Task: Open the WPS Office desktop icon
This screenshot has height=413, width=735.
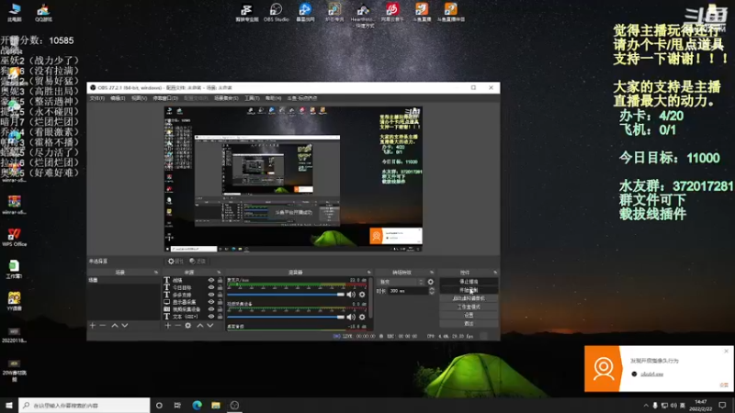Action: click(x=14, y=238)
